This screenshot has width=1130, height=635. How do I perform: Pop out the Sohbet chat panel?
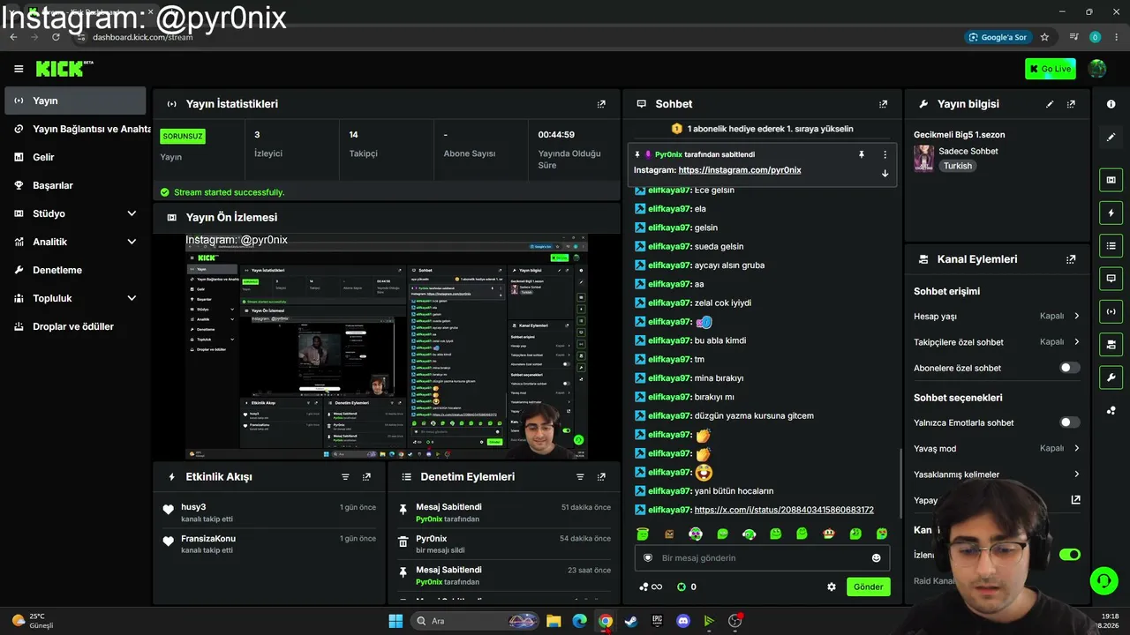coord(883,104)
